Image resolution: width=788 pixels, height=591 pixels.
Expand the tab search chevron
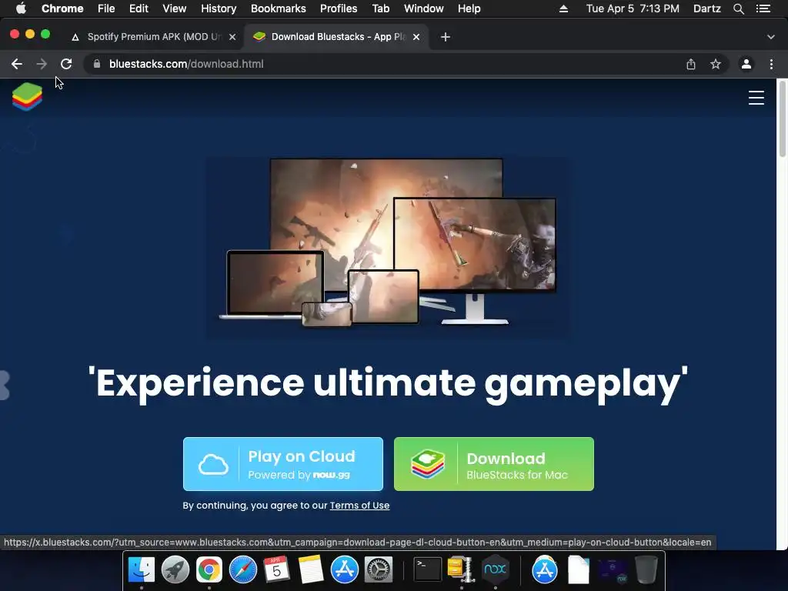(x=771, y=37)
